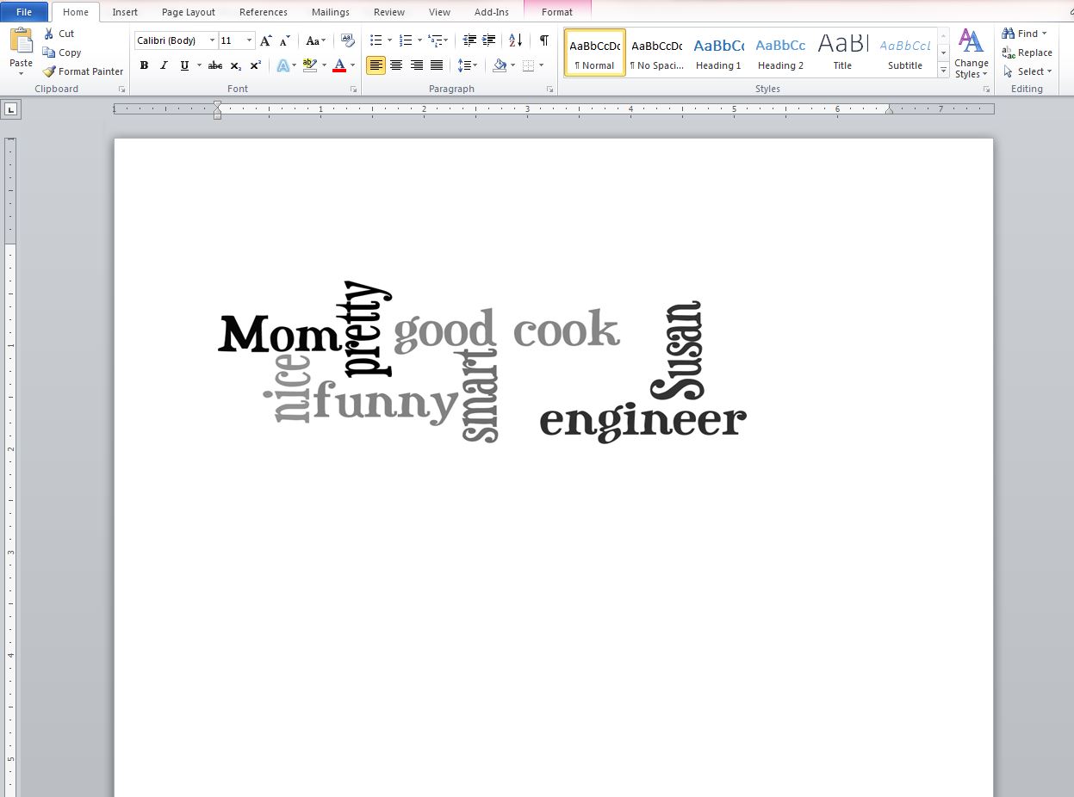The image size is (1074, 797).
Task: Click the Find binoculars icon
Action: [1009, 34]
